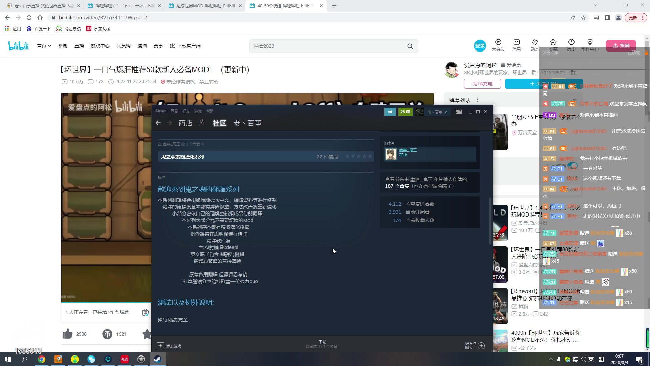The image size is (650, 366).
Task: Click 为TA充电 button
Action: point(482,84)
